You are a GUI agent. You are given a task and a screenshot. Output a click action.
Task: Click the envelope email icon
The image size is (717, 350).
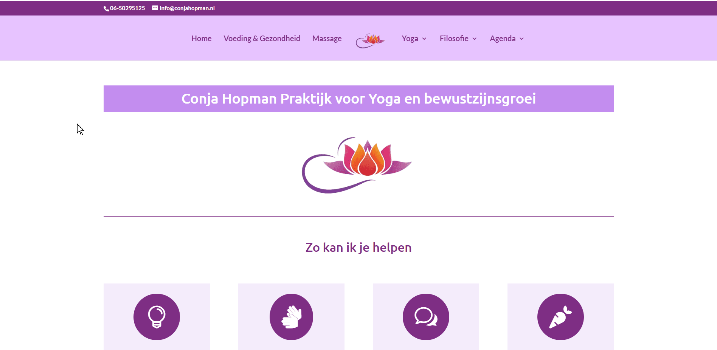click(x=155, y=8)
